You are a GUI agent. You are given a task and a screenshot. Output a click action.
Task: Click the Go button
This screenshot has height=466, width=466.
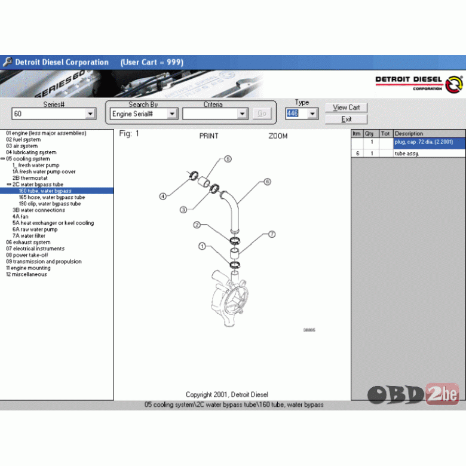(x=262, y=114)
